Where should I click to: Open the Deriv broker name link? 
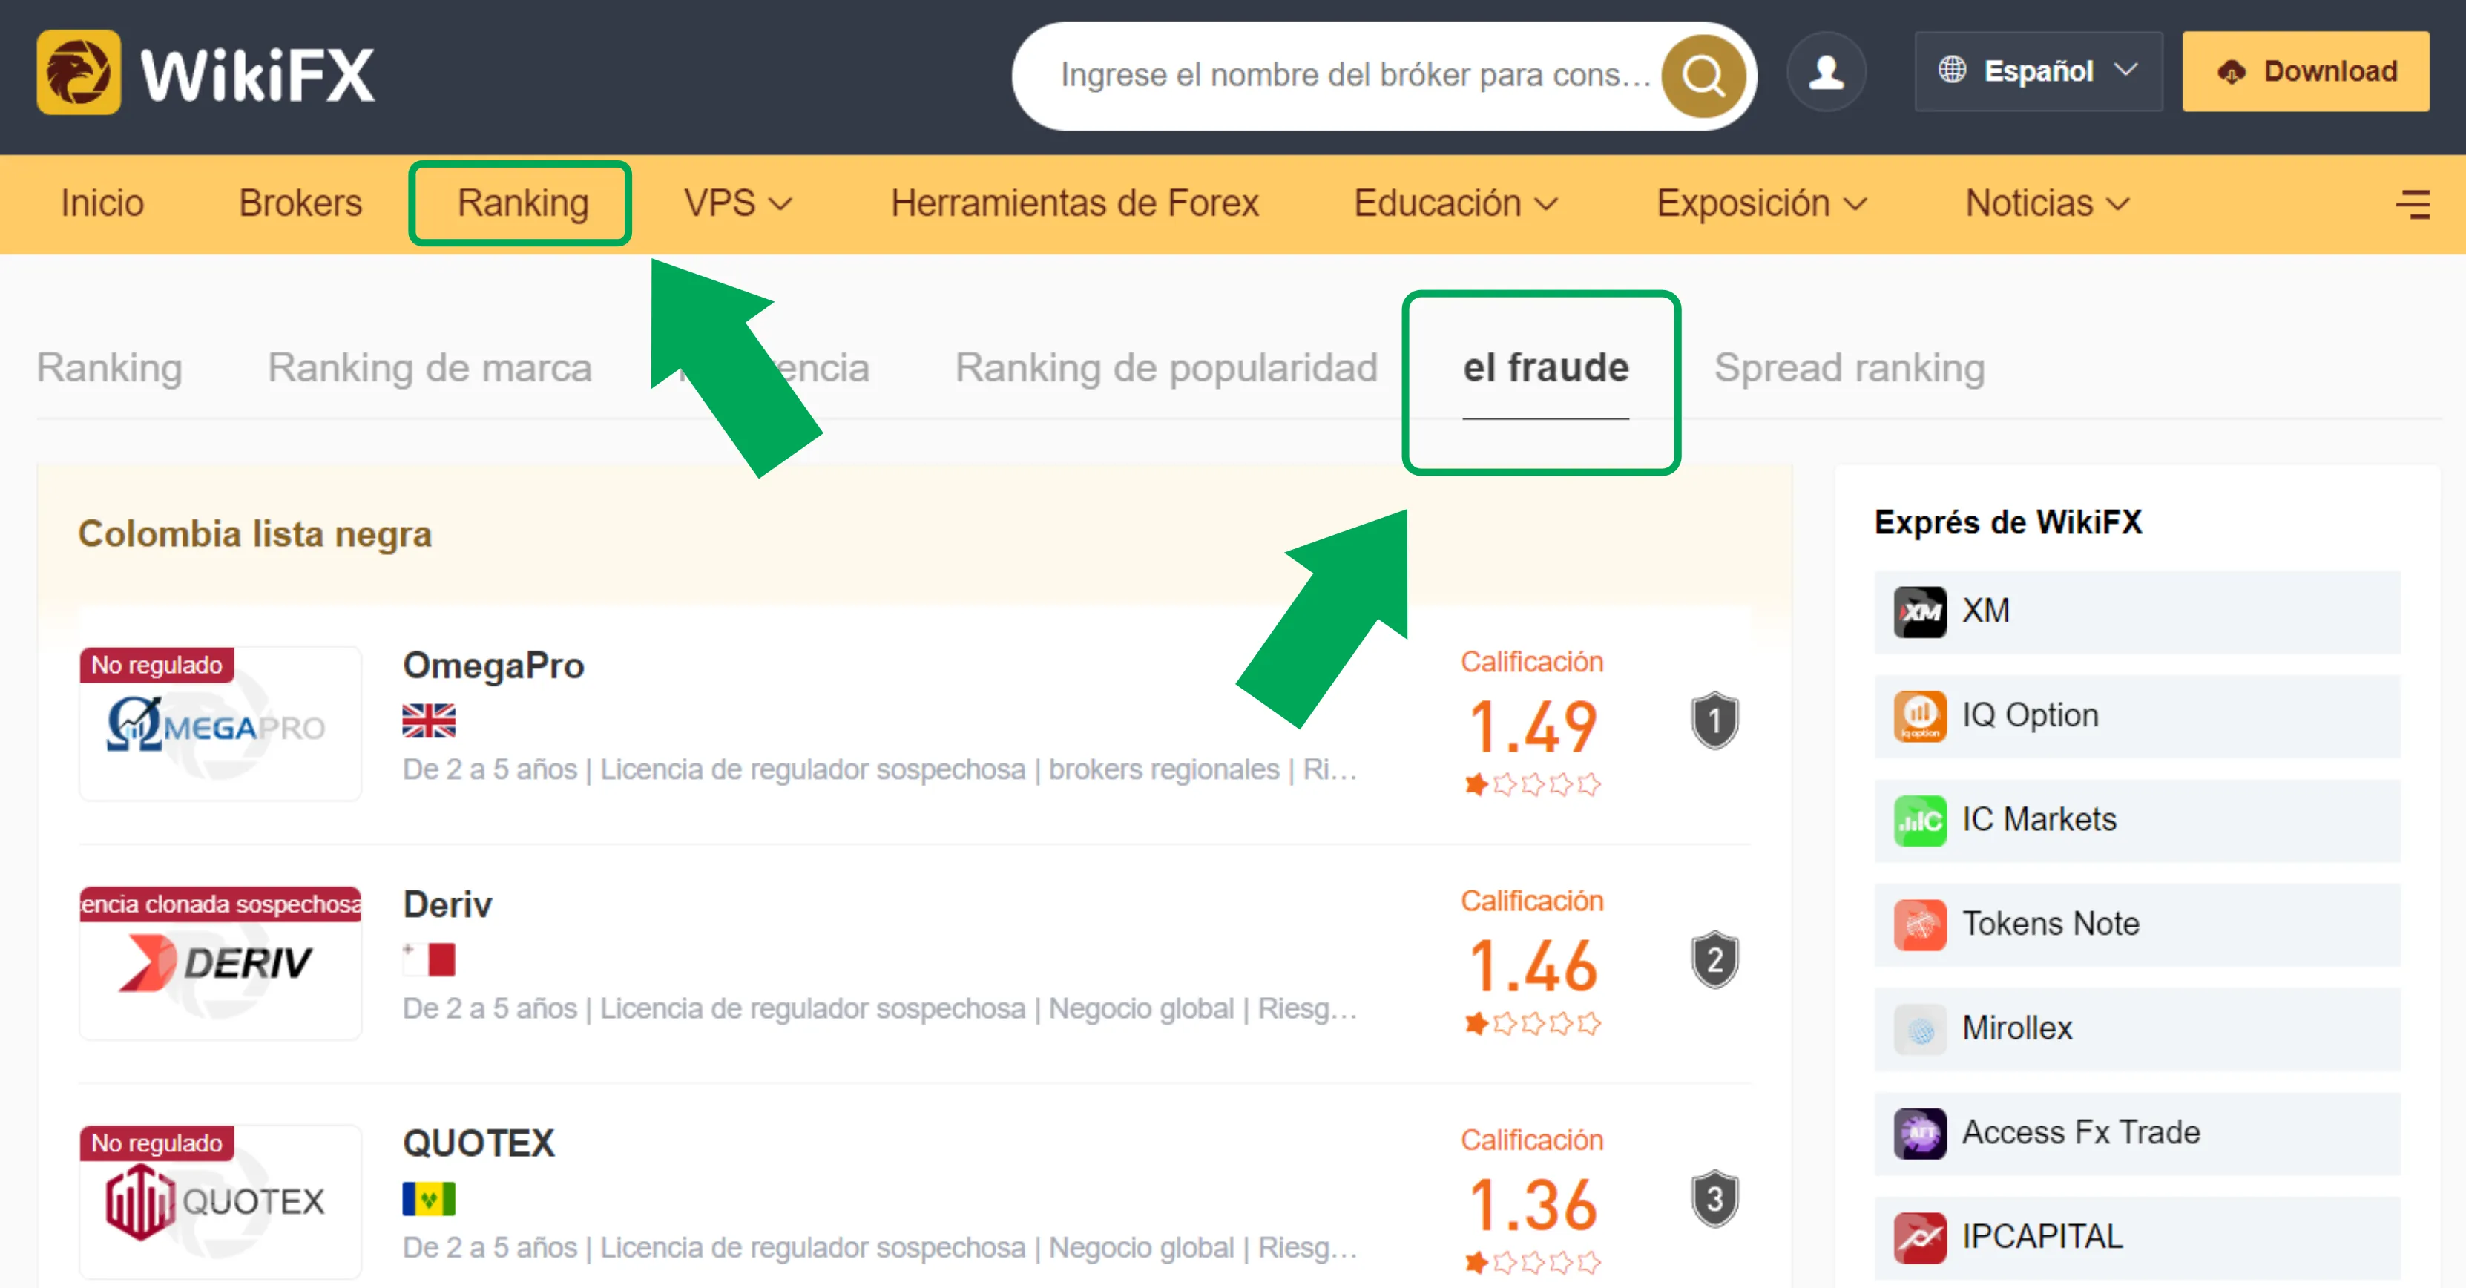pos(447,905)
